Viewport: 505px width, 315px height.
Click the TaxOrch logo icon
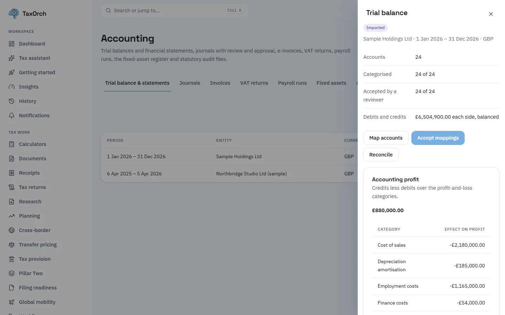[14, 14]
